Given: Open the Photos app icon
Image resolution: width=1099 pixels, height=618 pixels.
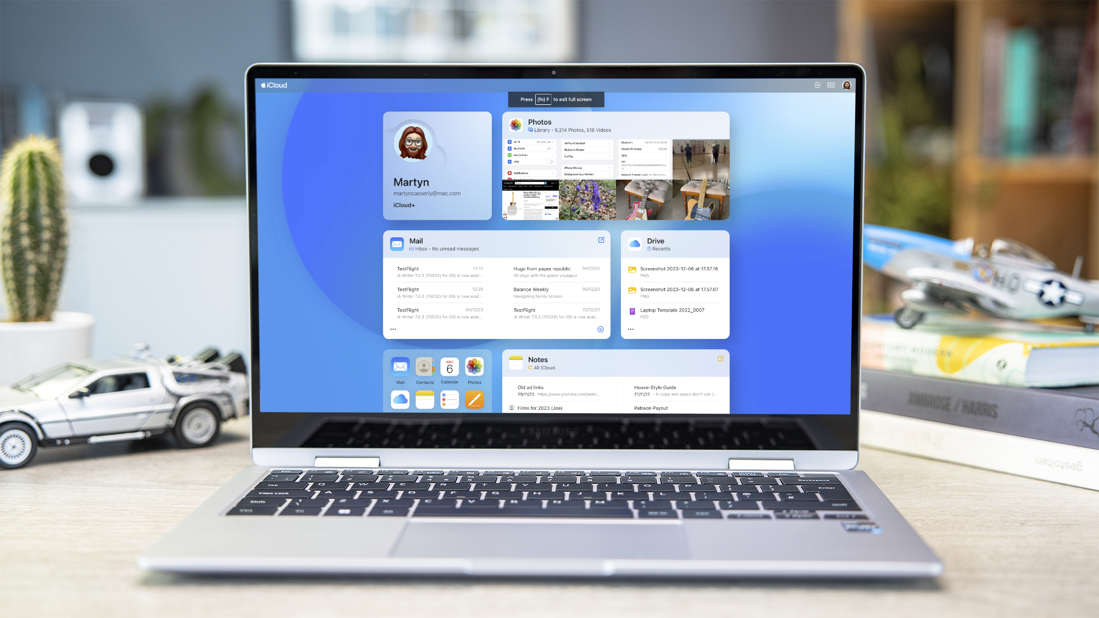Looking at the screenshot, I should [x=474, y=367].
